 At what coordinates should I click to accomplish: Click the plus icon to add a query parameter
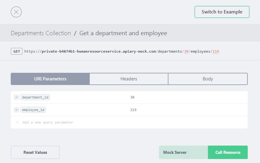[x=17, y=122]
